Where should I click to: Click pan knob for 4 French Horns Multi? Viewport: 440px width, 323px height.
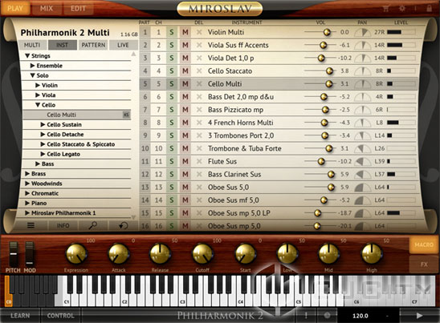click(x=362, y=123)
